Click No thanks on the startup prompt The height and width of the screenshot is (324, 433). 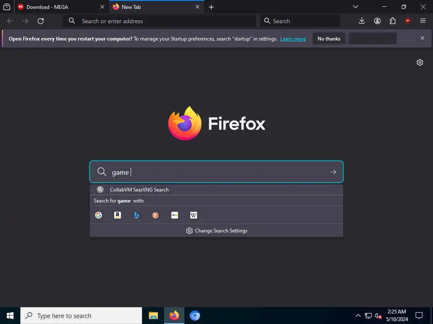(x=329, y=38)
